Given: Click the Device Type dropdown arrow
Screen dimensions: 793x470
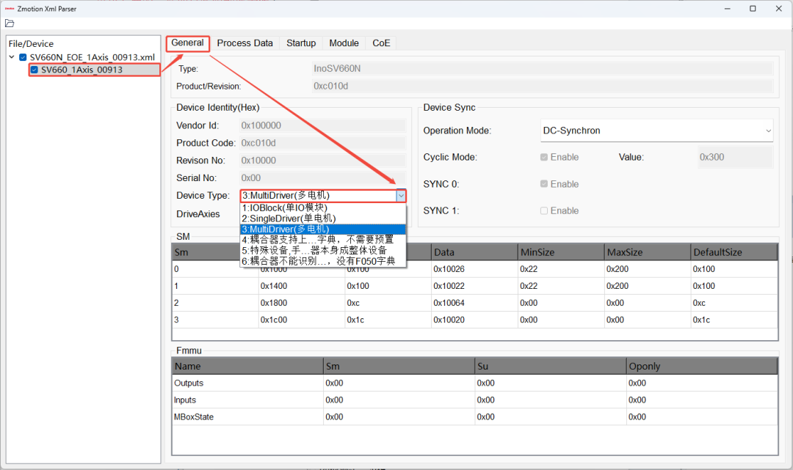Looking at the screenshot, I should (x=401, y=195).
